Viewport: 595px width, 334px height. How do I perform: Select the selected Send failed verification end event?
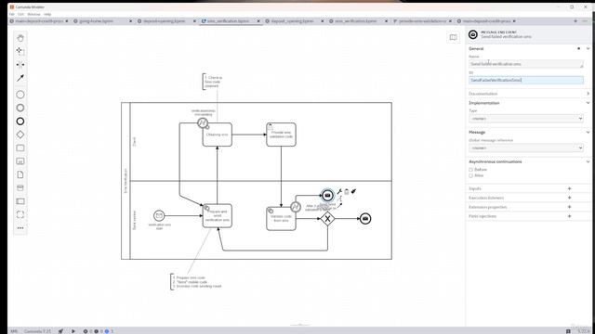[327, 196]
